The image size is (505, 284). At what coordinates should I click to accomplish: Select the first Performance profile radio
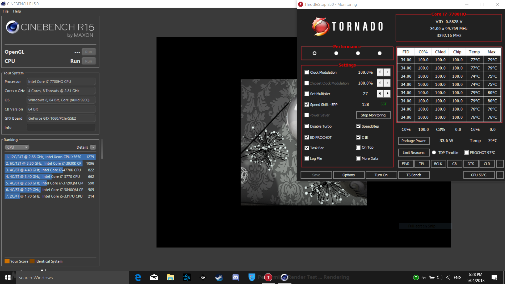pyautogui.click(x=314, y=53)
